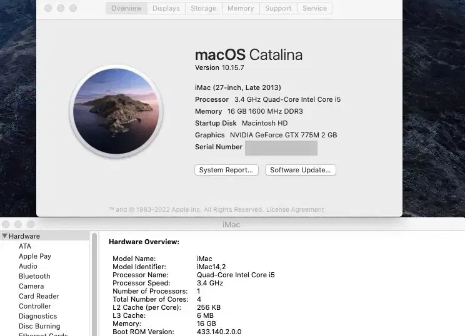Image resolution: width=465 pixels, height=336 pixels.
Task: Select Camera in the sidebar
Action: coord(31,286)
